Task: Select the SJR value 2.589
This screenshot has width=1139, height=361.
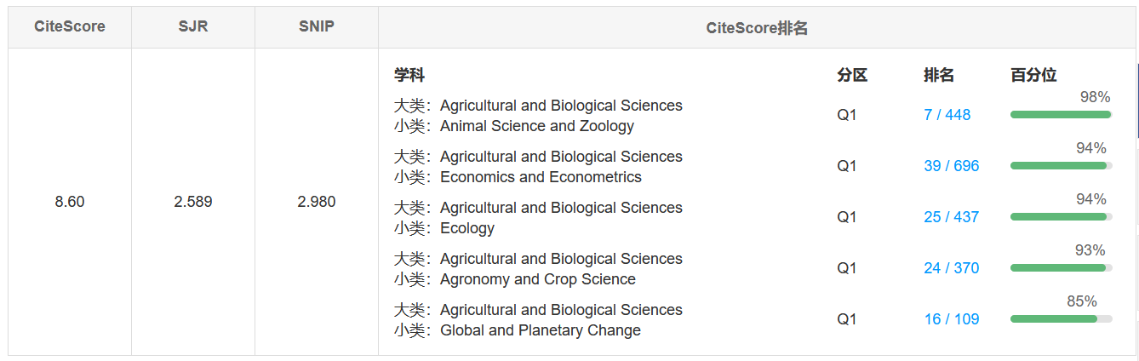Action: [193, 202]
